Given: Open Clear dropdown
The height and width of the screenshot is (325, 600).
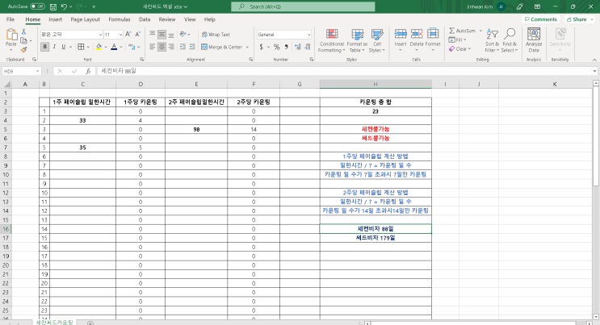Looking at the screenshot, I should [460, 49].
